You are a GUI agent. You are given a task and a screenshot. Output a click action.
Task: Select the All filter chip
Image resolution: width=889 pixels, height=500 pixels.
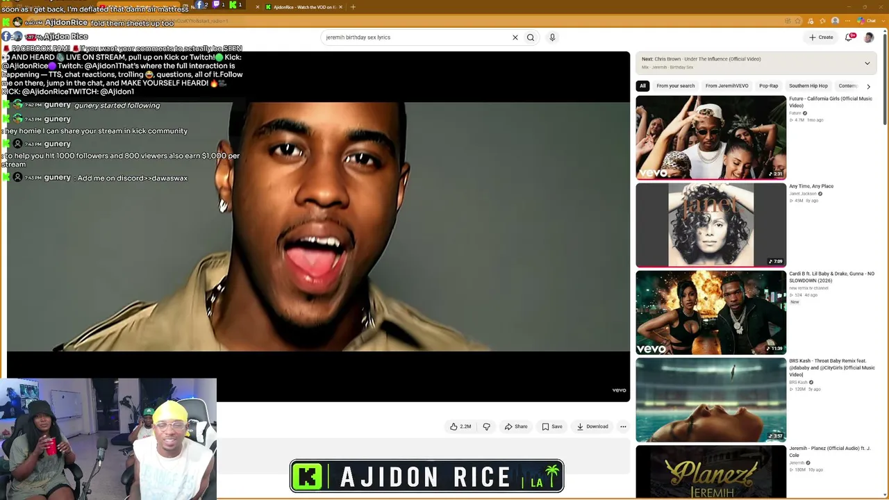642,86
